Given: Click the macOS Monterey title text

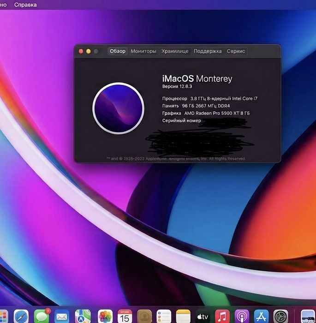Looking at the screenshot, I should click(x=197, y=78).
